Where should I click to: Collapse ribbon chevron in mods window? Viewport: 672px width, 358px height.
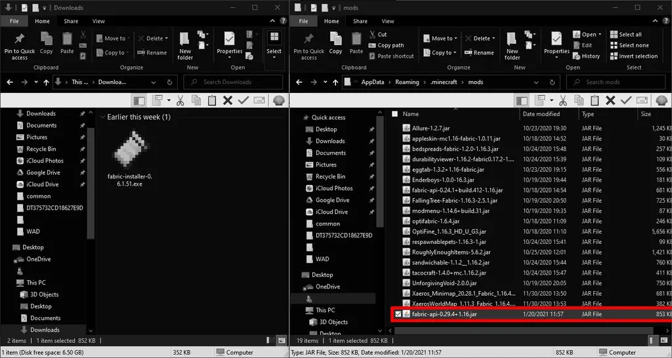[x=655, y=21]
